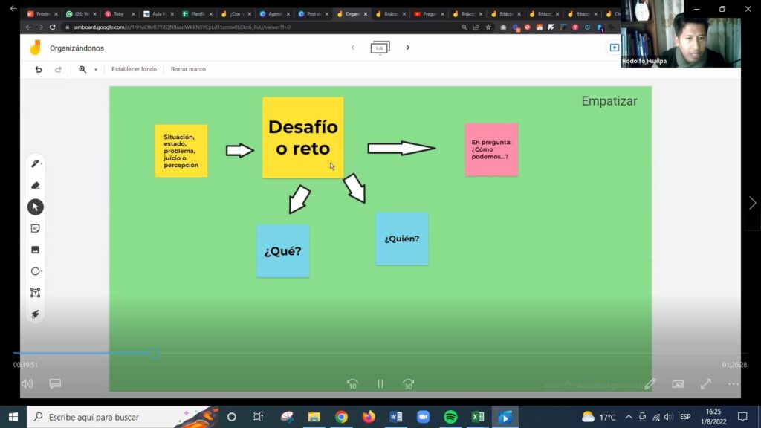
Task: Click Borrar marco button
Action: 188,69
